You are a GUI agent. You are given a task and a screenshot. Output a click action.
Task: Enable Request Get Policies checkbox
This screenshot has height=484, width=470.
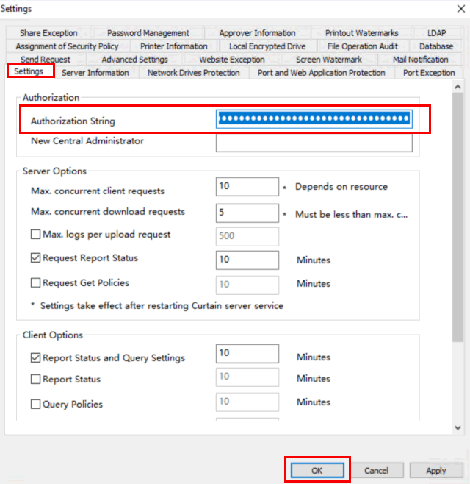coord(35,282)
